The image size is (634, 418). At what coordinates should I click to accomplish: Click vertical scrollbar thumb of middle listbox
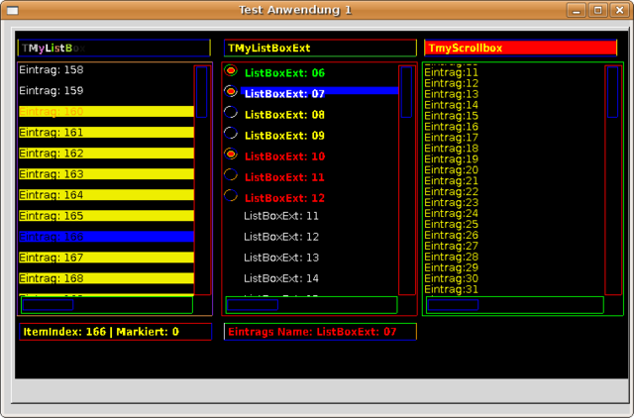(406, 92)
